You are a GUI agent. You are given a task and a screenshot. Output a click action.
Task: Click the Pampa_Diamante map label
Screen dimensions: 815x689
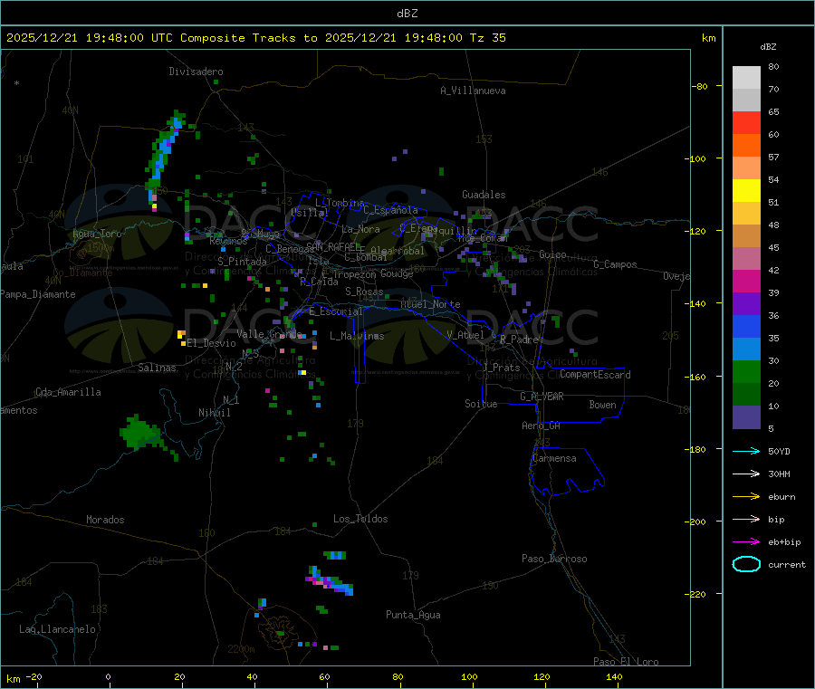pyautogui.click(x=38, y=294)
